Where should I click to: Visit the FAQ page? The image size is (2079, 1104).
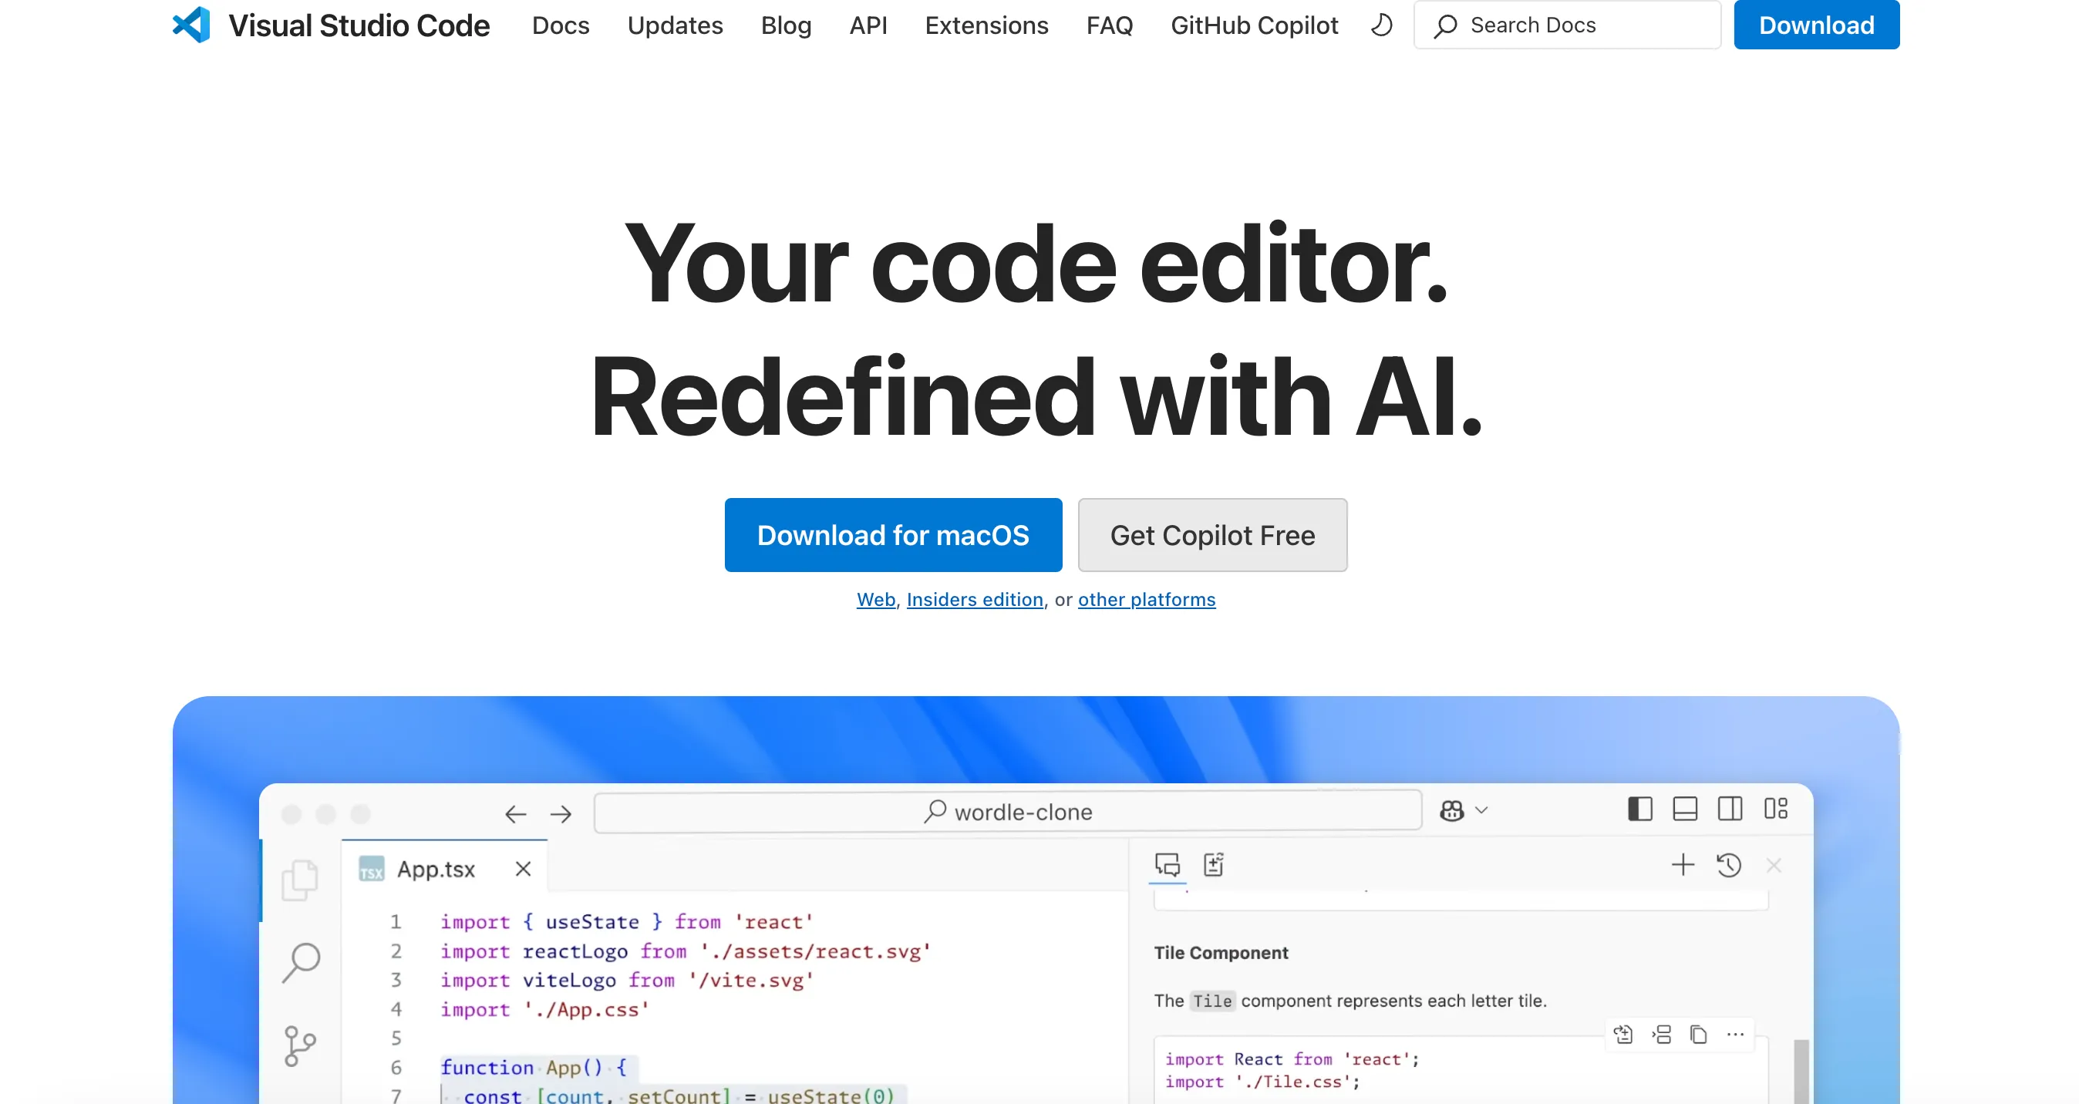click(x=1110, y=25)
